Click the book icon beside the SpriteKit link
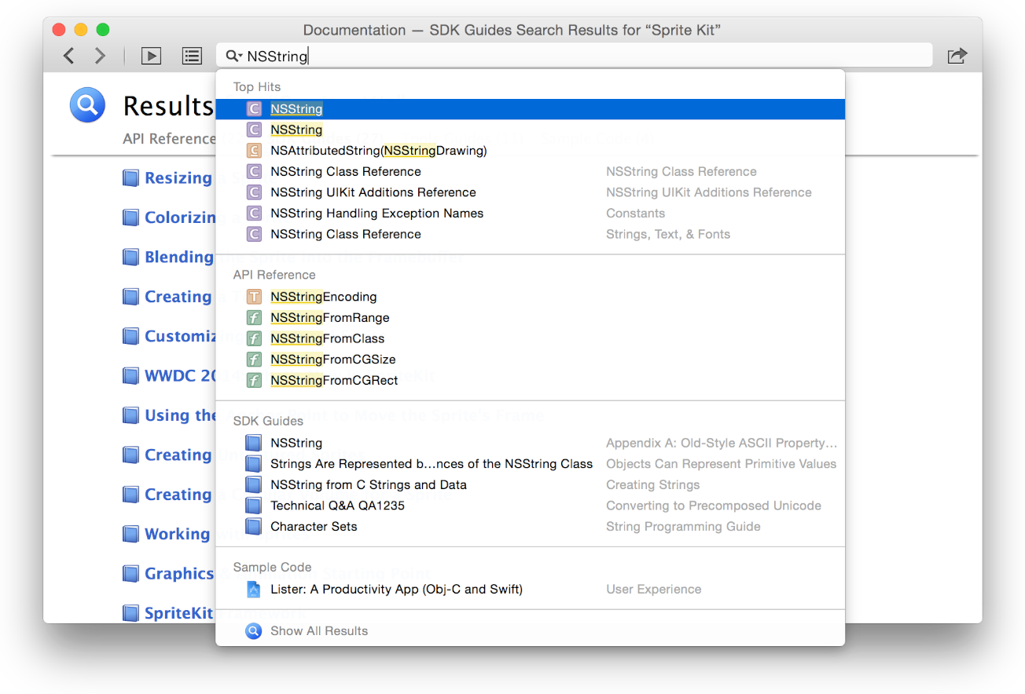The height and width of the screenshot is (694, 1025). point(131,613)
